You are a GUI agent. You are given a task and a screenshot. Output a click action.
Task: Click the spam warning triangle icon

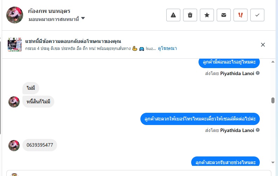[x=173, y=15]
